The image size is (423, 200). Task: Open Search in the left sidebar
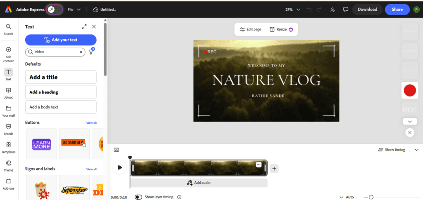pyautogui.click(x=8, y=29)
